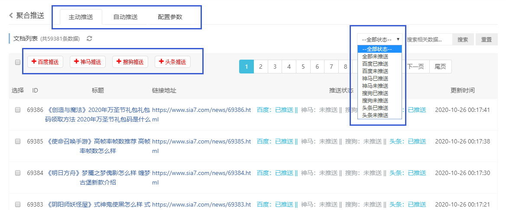Click the timestamp 2020-10-26 00:17:30

462,173
